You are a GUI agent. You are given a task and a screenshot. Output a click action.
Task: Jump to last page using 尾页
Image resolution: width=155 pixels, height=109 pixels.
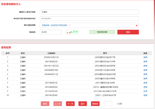tap(83, 104)
